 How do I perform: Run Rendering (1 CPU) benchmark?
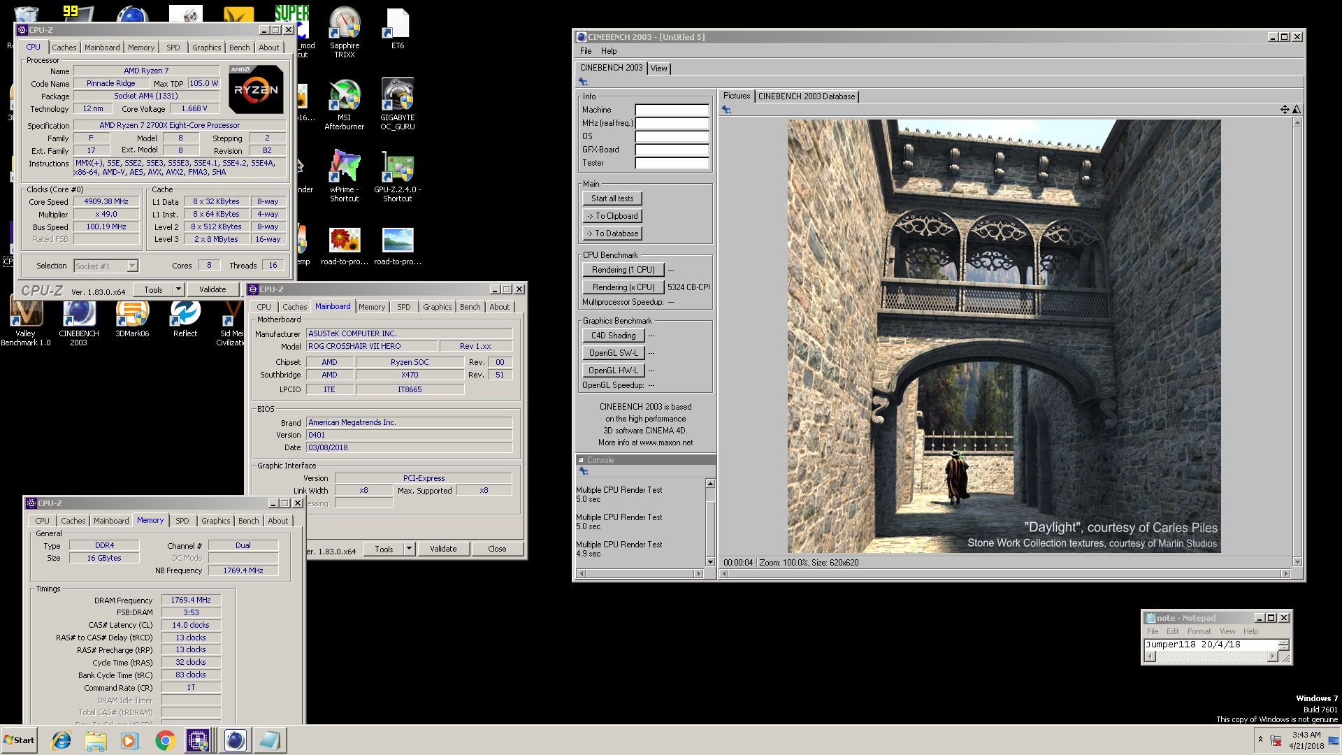[623, 270]
